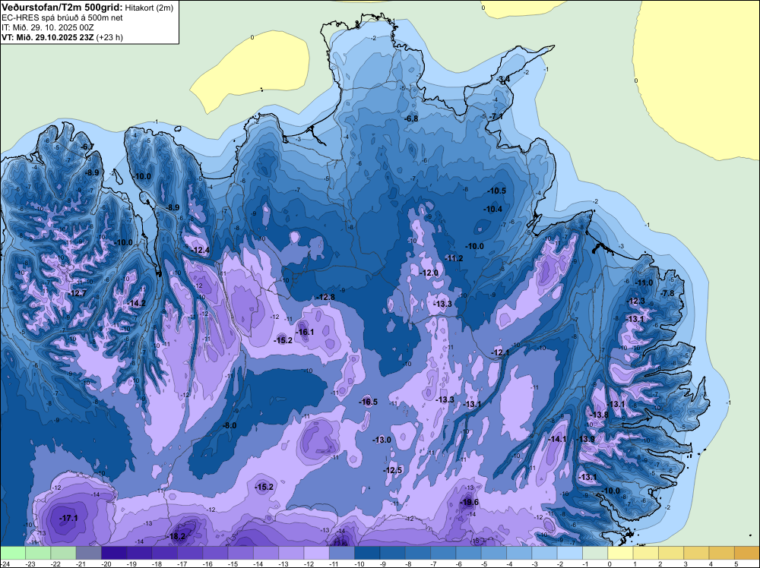Click the -16.1 temperature label
The height and width of the screenshot is (568, 760).
click(305, 332)
